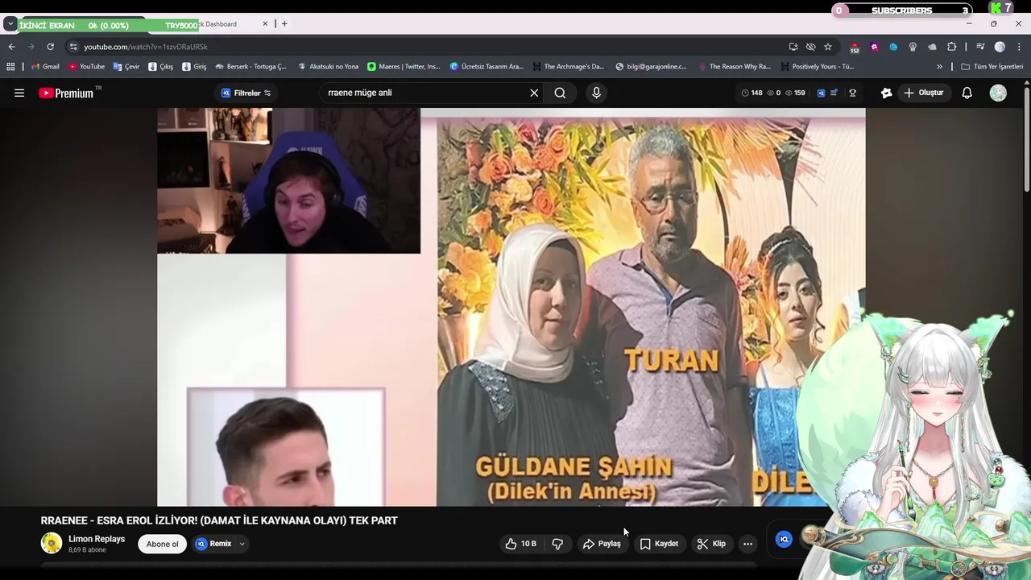Click the video player area
The width and height of the screenshot is (1031, 580).
[511, 307]
